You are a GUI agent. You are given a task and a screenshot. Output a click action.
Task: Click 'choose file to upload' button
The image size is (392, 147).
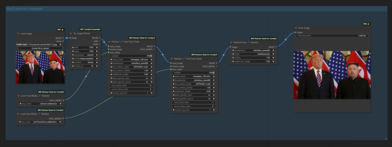(40, 48)
